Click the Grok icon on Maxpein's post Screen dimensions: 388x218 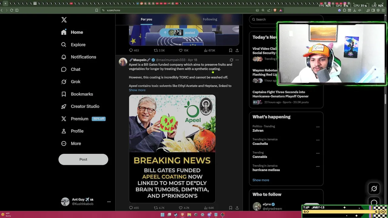click(231, 60)
